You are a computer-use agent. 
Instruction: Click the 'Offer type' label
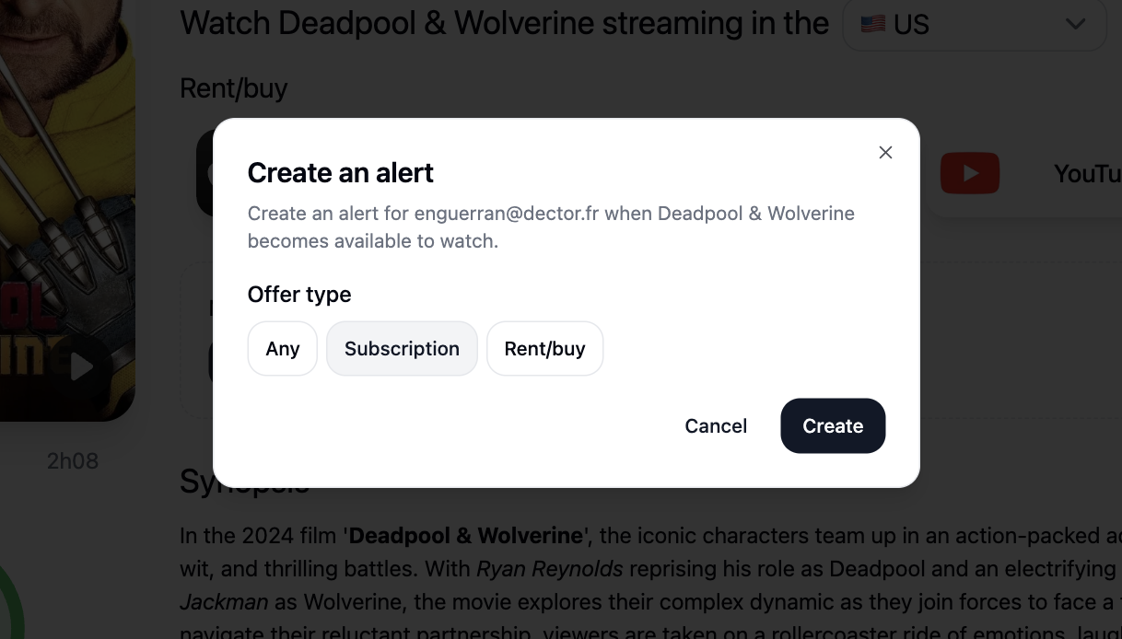click(x=299, y=295)
